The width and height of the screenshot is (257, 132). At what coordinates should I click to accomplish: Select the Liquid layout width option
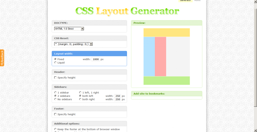(x=55, y=63)
